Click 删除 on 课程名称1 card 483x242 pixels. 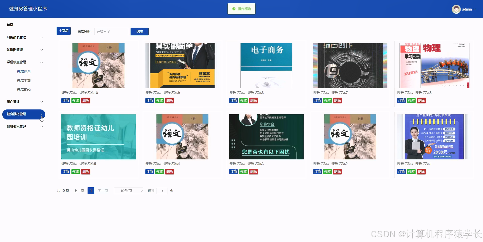421,171
